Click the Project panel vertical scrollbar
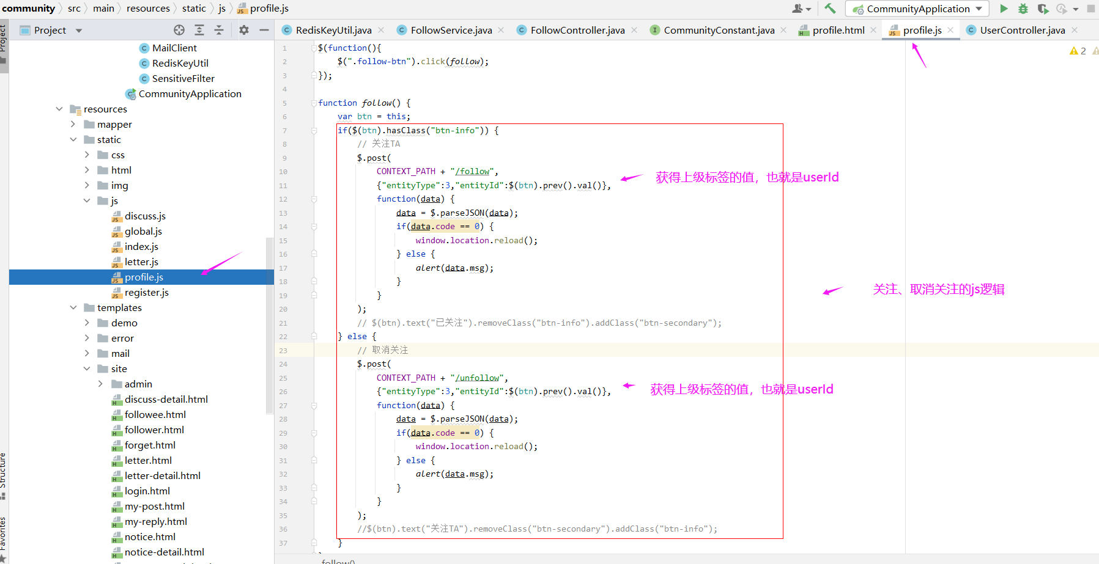Screen dimensions: 1099x564 coord(270,325)
